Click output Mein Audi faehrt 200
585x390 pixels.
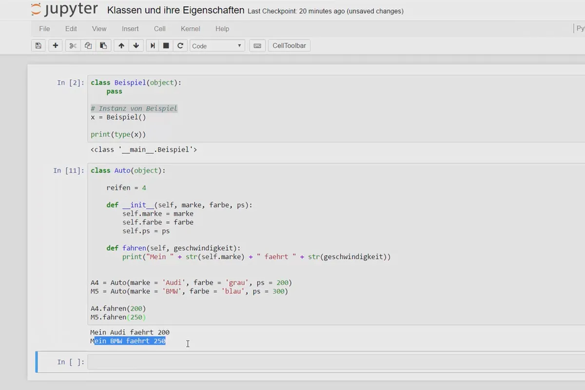coord(130,332)
